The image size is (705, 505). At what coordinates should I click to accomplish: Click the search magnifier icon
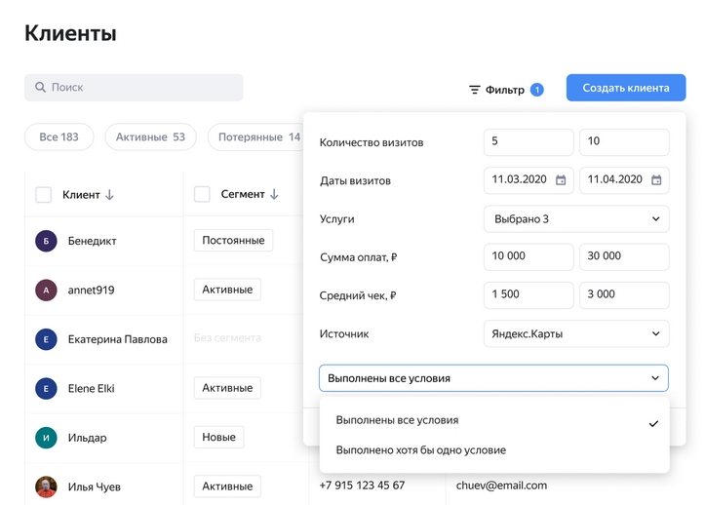(x=40, y=87)
